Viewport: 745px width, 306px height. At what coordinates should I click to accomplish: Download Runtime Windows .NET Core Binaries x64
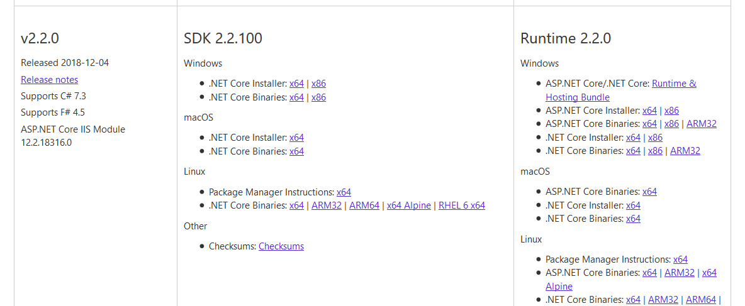[634, 151]
